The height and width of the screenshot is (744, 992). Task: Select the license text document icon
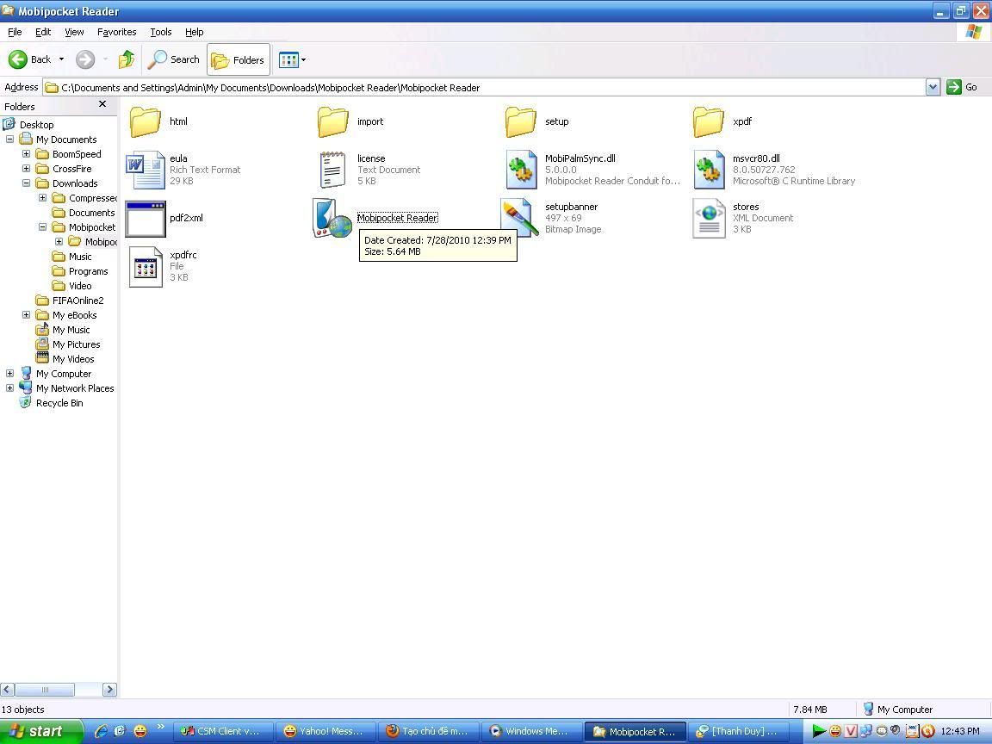332,170
